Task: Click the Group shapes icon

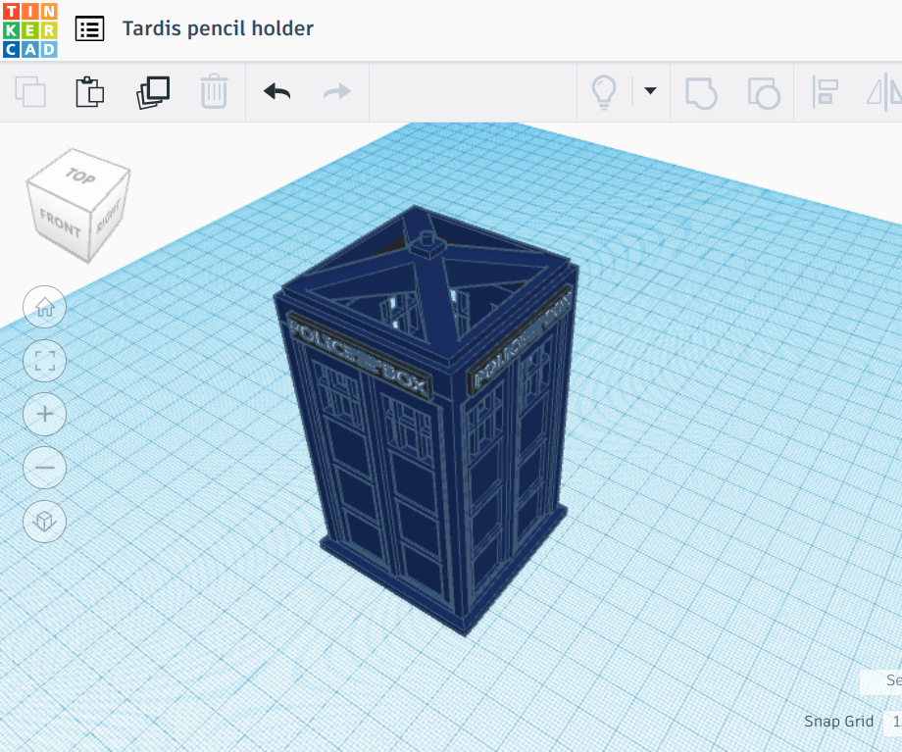Action: pyautogui.click(x=700, y=91)
